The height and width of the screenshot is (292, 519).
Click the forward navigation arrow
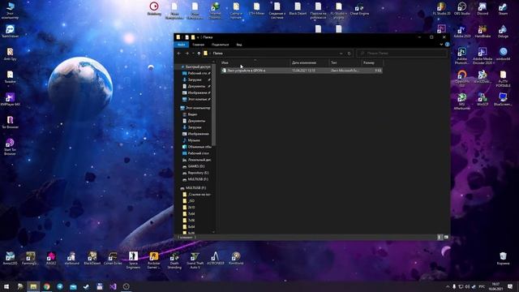coord(187,54)
